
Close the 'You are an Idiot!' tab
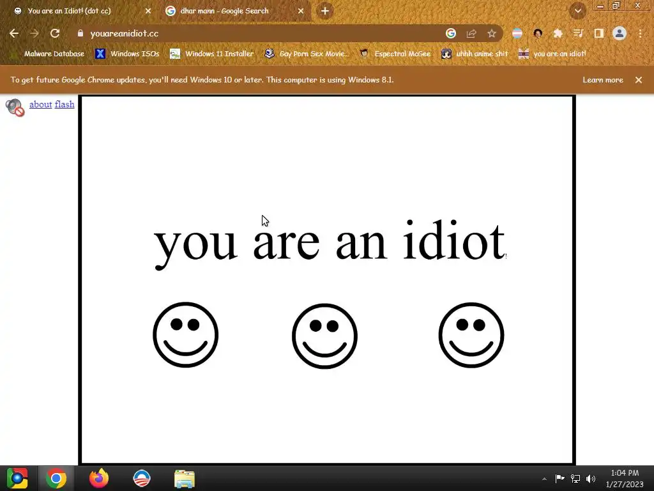148,11
